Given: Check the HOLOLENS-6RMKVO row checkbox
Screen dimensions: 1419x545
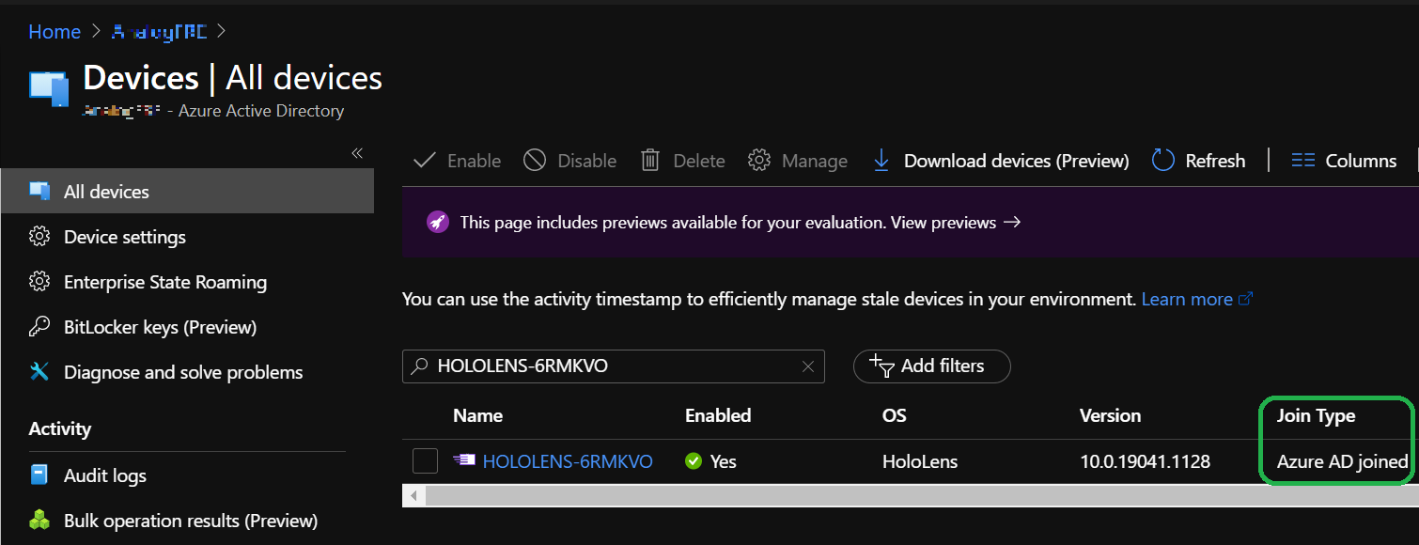Looking at the screenshot, I should pos(425,460).
